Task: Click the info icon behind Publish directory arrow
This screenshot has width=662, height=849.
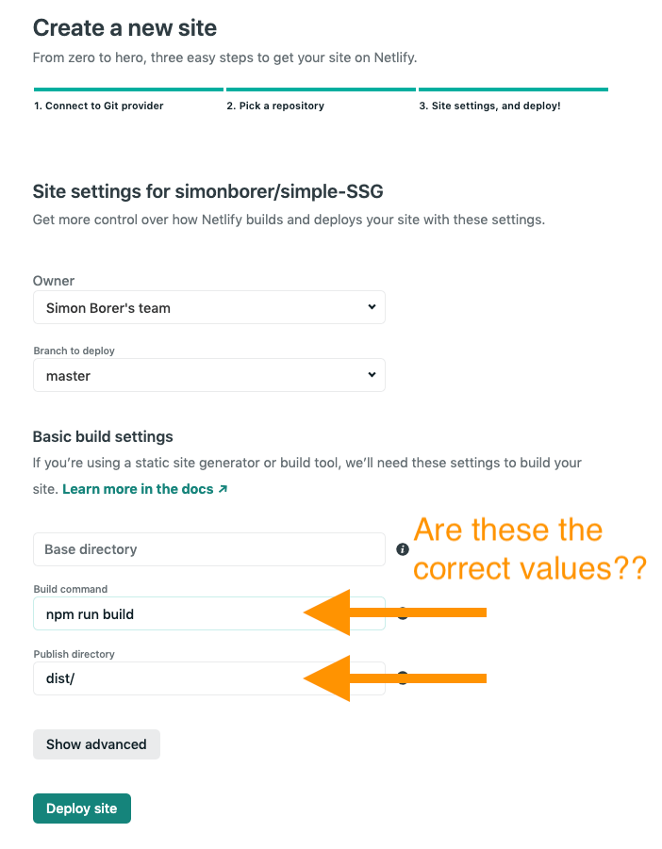Action: click(x=402, y=678)
